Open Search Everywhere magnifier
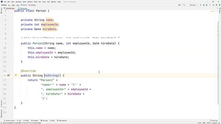221x124 pixels. click(x=213, y=5)
